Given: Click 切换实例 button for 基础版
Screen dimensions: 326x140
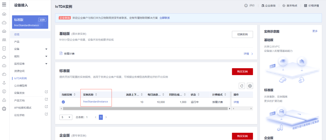Looking at the screenshot, I should (x=242, y=34).
